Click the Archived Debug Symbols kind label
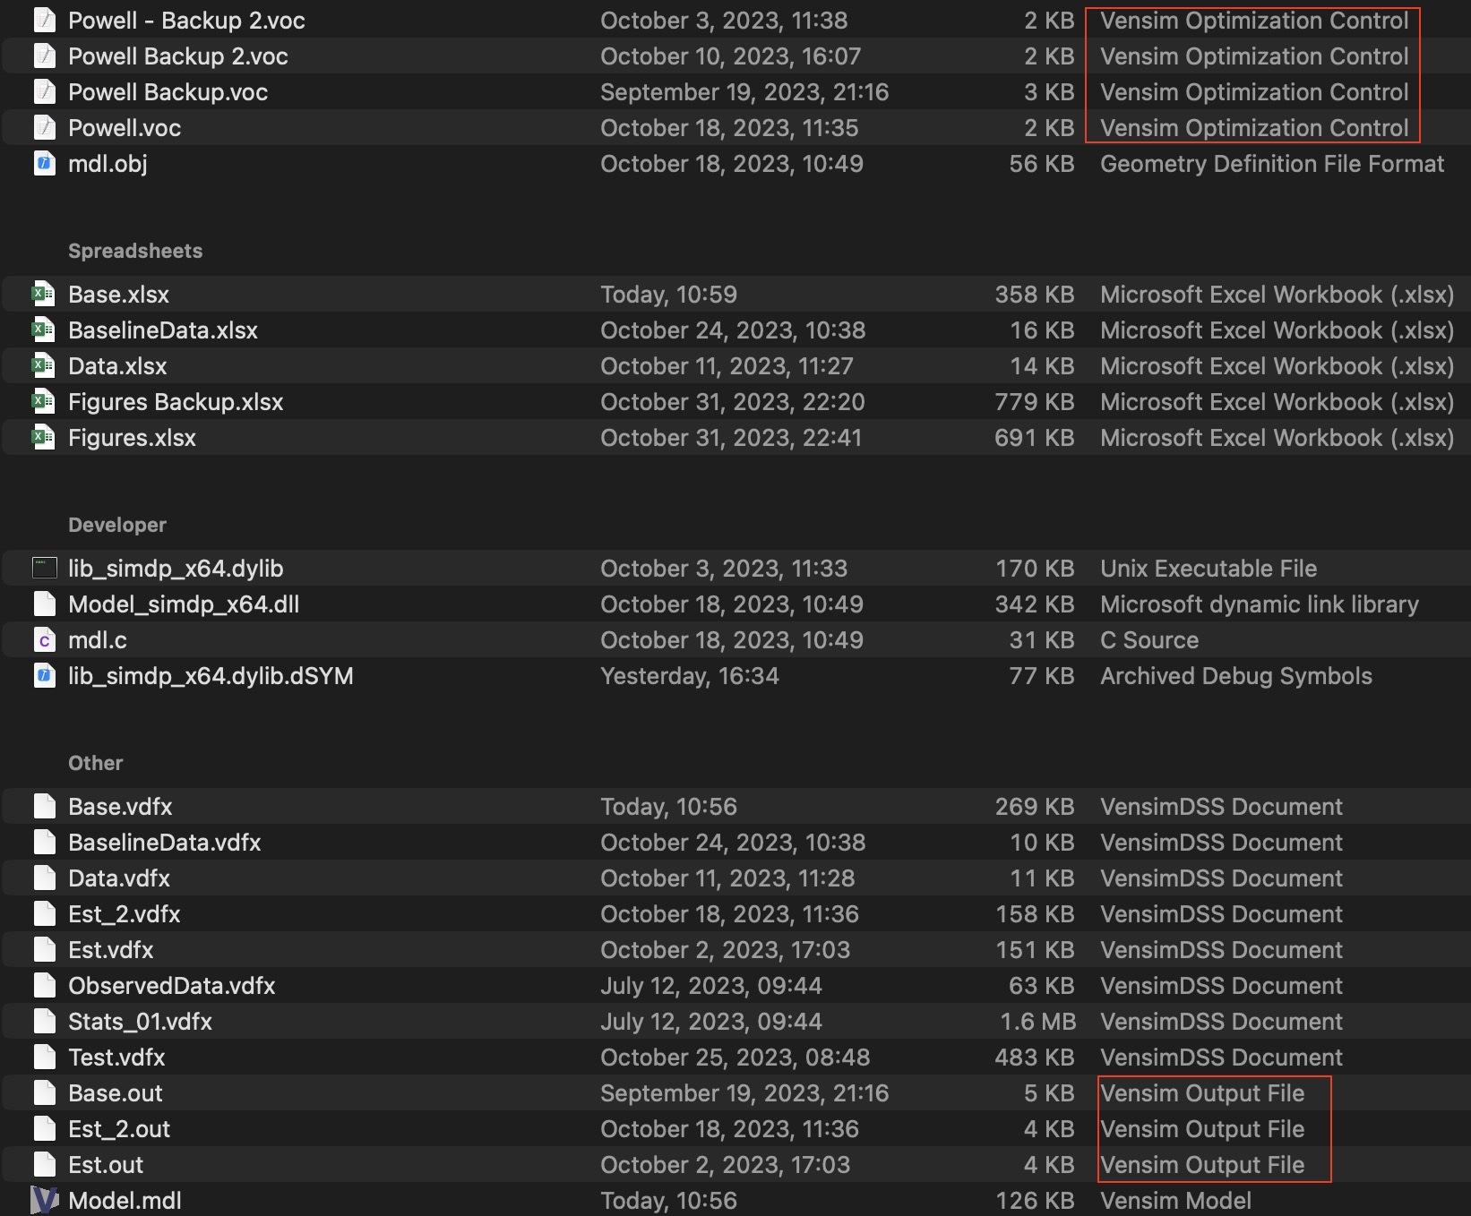This screenshot has width=1471, height=1216. tap(1236, 676)
